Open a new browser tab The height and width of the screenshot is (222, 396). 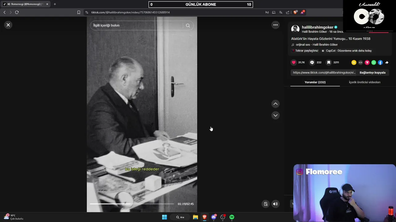click(55, 4)
